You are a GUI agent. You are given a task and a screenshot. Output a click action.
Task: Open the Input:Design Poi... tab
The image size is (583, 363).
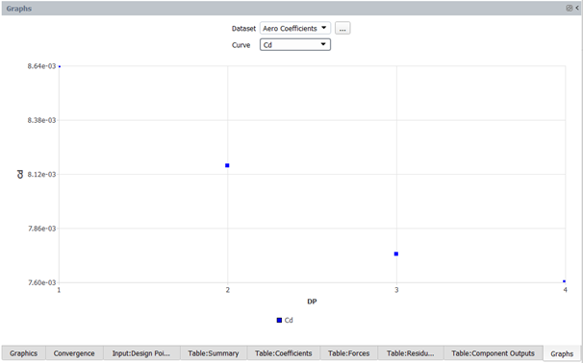pyautogui.click(x=141, y=353)
